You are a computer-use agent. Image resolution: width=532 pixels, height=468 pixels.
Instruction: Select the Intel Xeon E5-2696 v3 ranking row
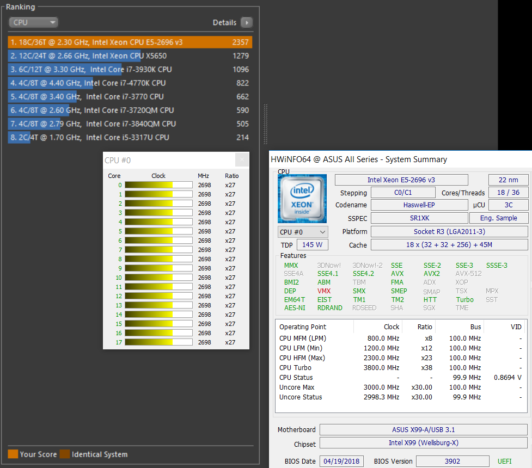[130, 42]
